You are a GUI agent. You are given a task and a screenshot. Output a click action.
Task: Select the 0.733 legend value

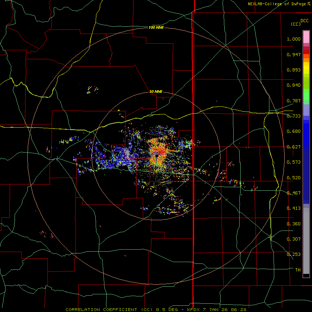pos(294,116)
